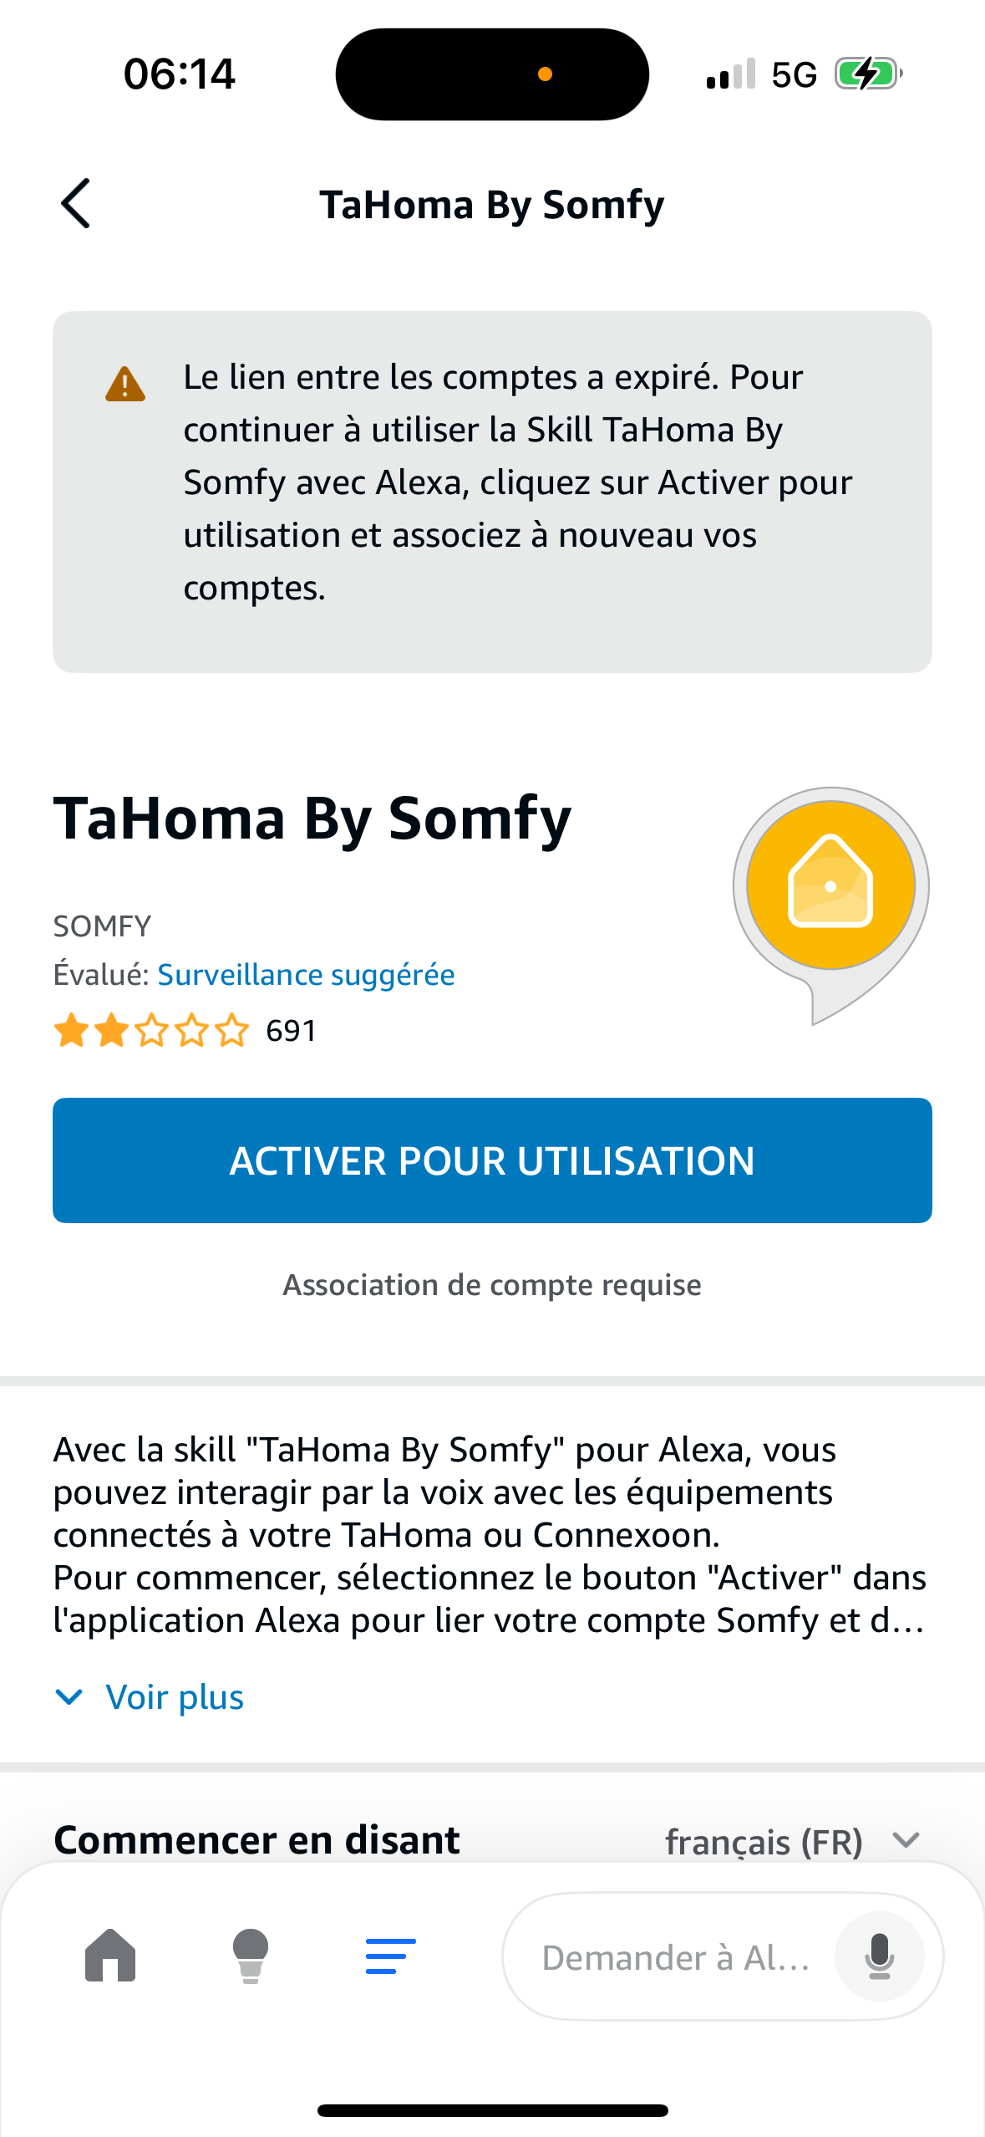985x2137 pixels.
Task: Click the chevron beside Voir plus
Action: point(69,1697)
